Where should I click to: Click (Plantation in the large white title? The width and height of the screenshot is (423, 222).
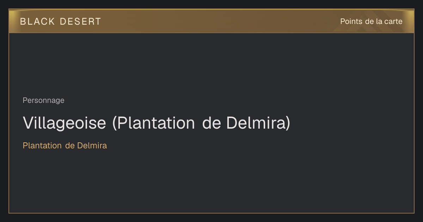(154, 123)
